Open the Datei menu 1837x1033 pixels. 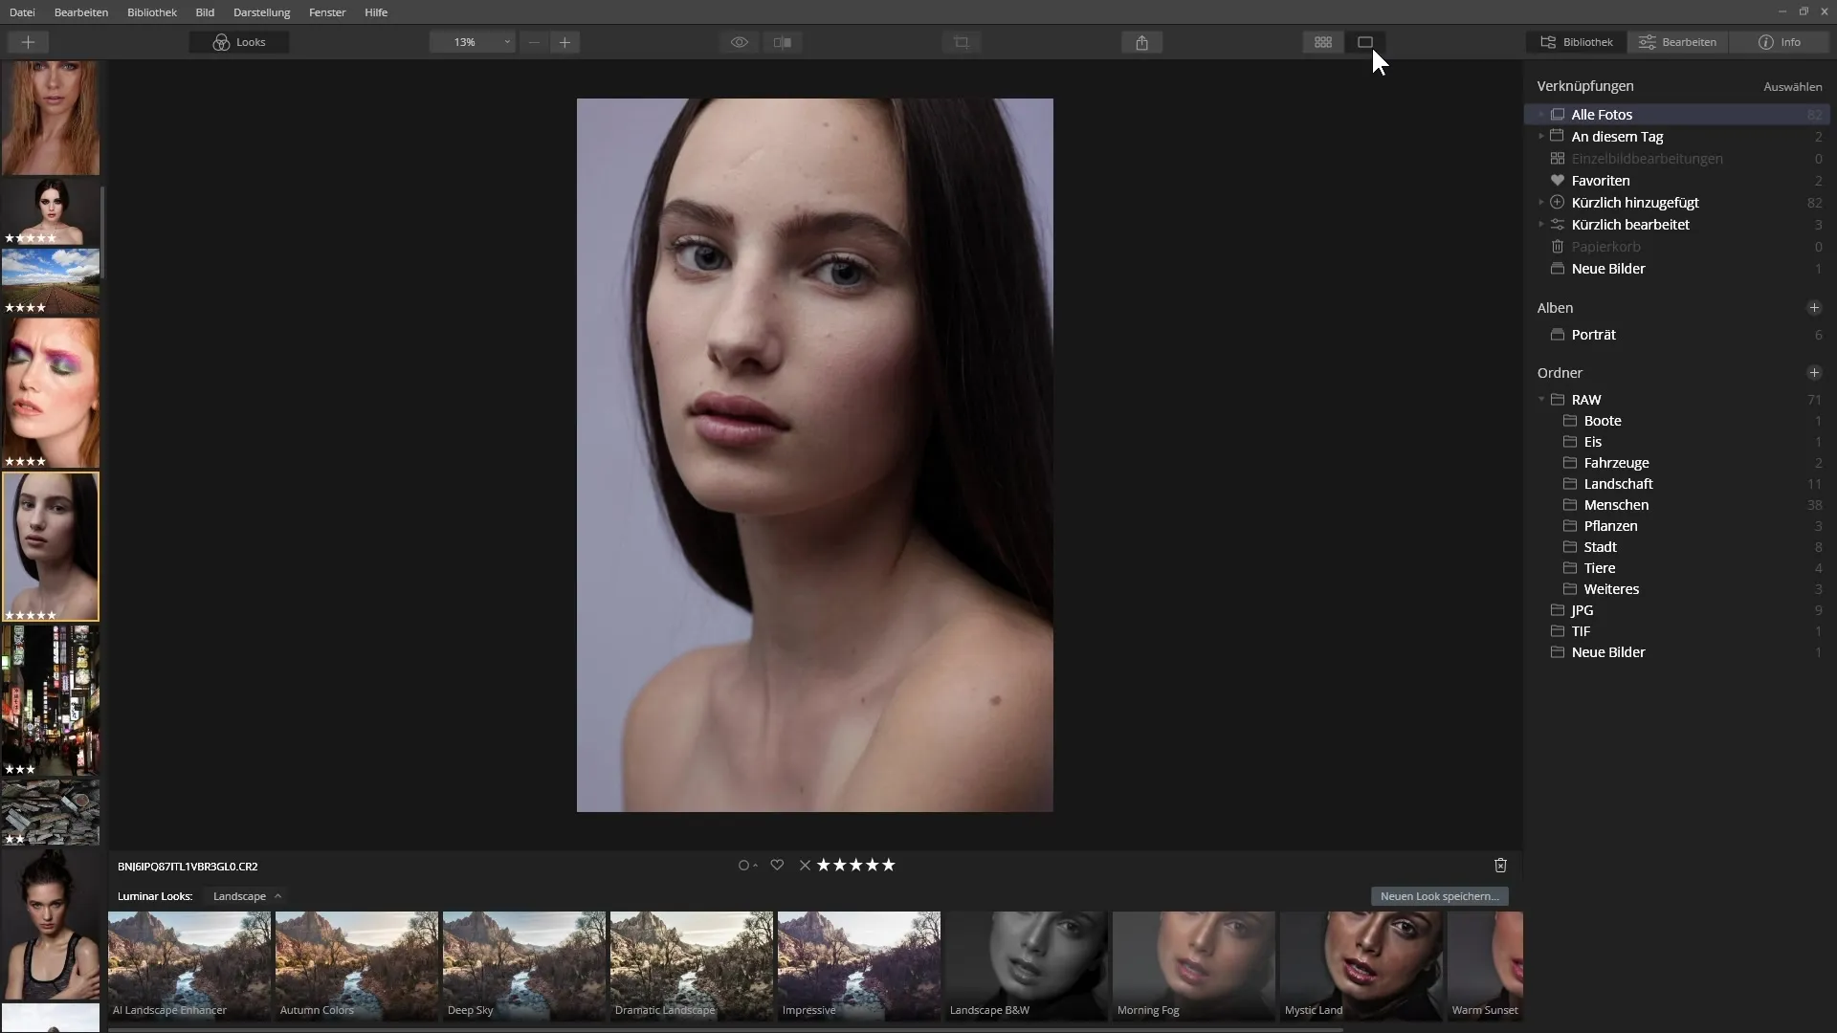pos(22,12)
